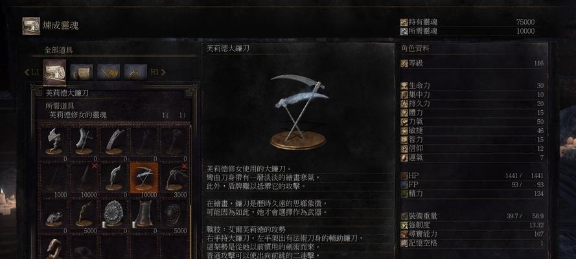Image resolution: width=576 pixels, height=259 pixels.
Task: Click the large scythe preview image
Action: click(x=298, y=112)
